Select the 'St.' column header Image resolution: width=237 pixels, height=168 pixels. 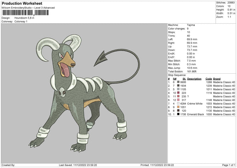point(184,79)
